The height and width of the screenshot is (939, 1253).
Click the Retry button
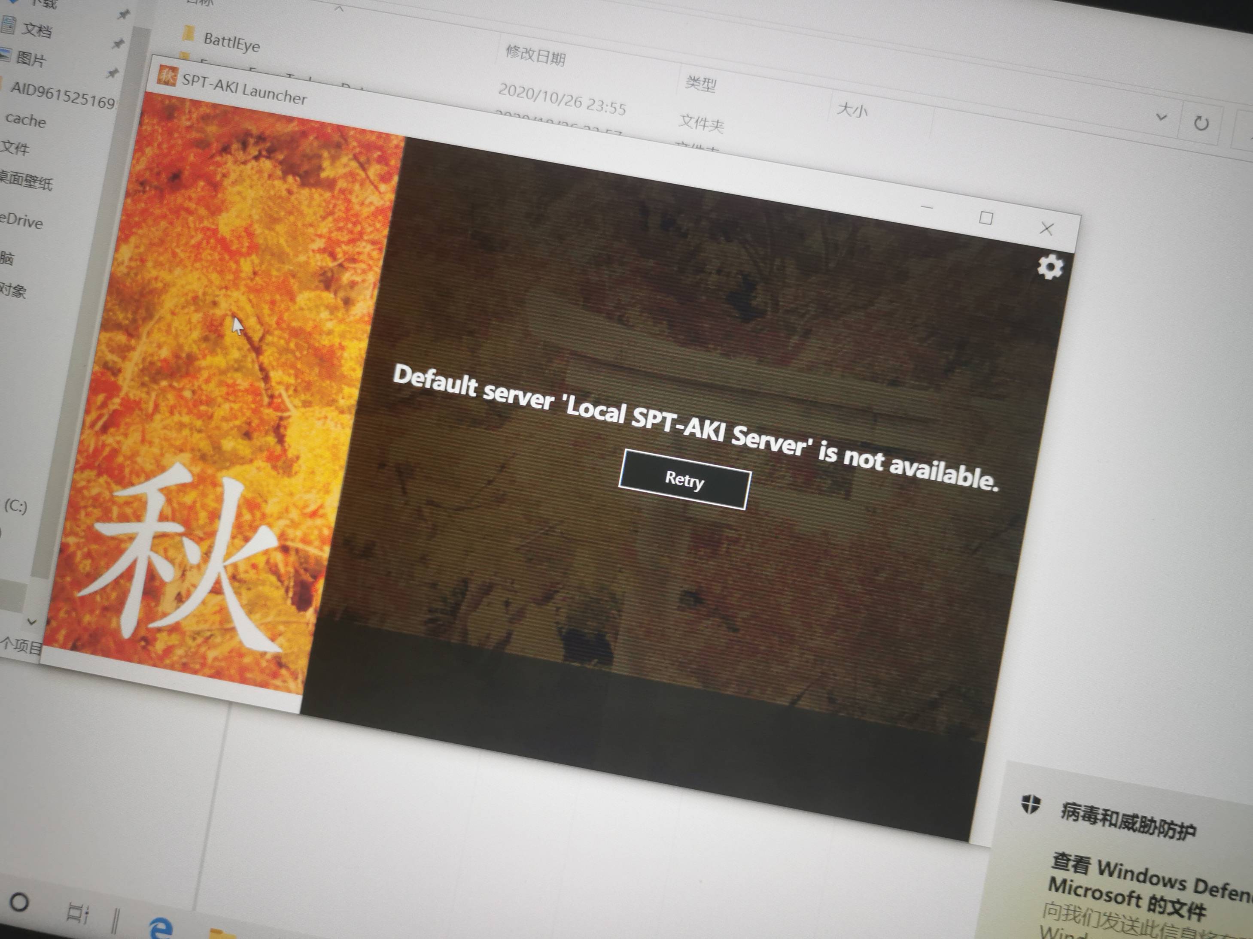(684, 479)
